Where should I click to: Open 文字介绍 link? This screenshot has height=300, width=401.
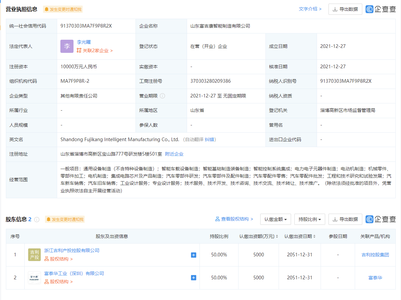click(310, 9)
